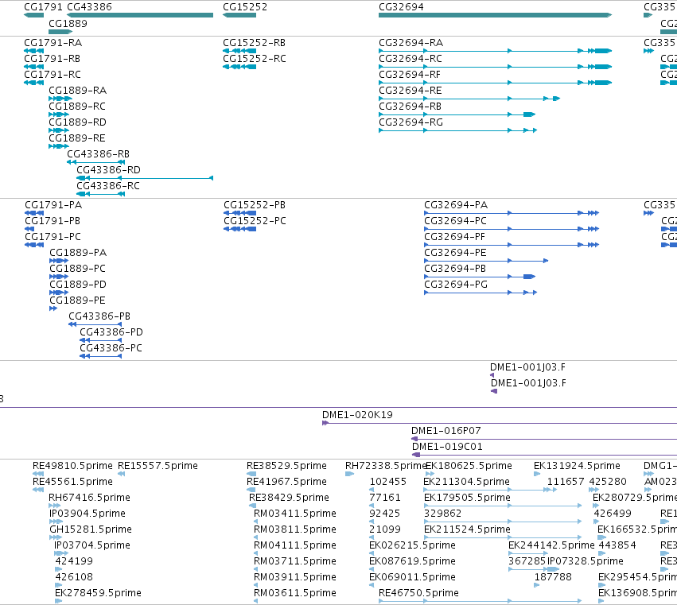
Task: Click the CG43386 gene label
Action: (x=89, y=7)
